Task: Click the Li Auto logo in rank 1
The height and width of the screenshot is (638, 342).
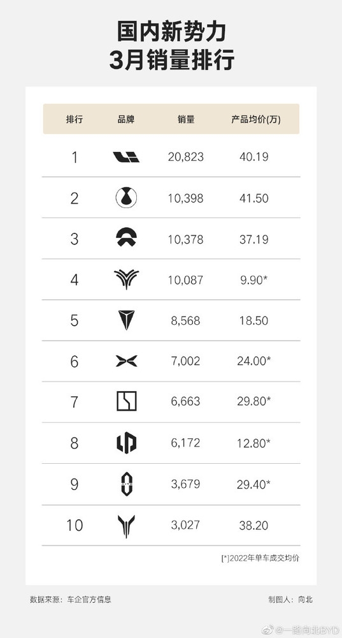Action: (126, 157)
